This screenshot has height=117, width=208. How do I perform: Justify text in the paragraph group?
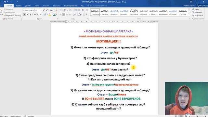pos(70,15)
